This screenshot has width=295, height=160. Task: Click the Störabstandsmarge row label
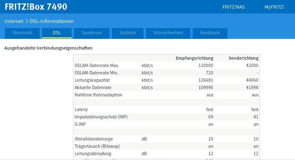tap(94, 139)
